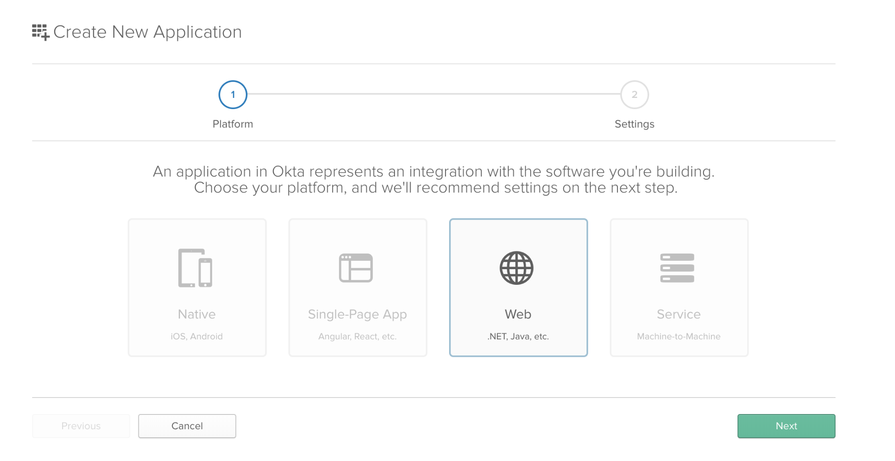The height and width of the screenshot is (461, 895).
Task: Jump to the step 2 circle
Action: tap(634, 95)
